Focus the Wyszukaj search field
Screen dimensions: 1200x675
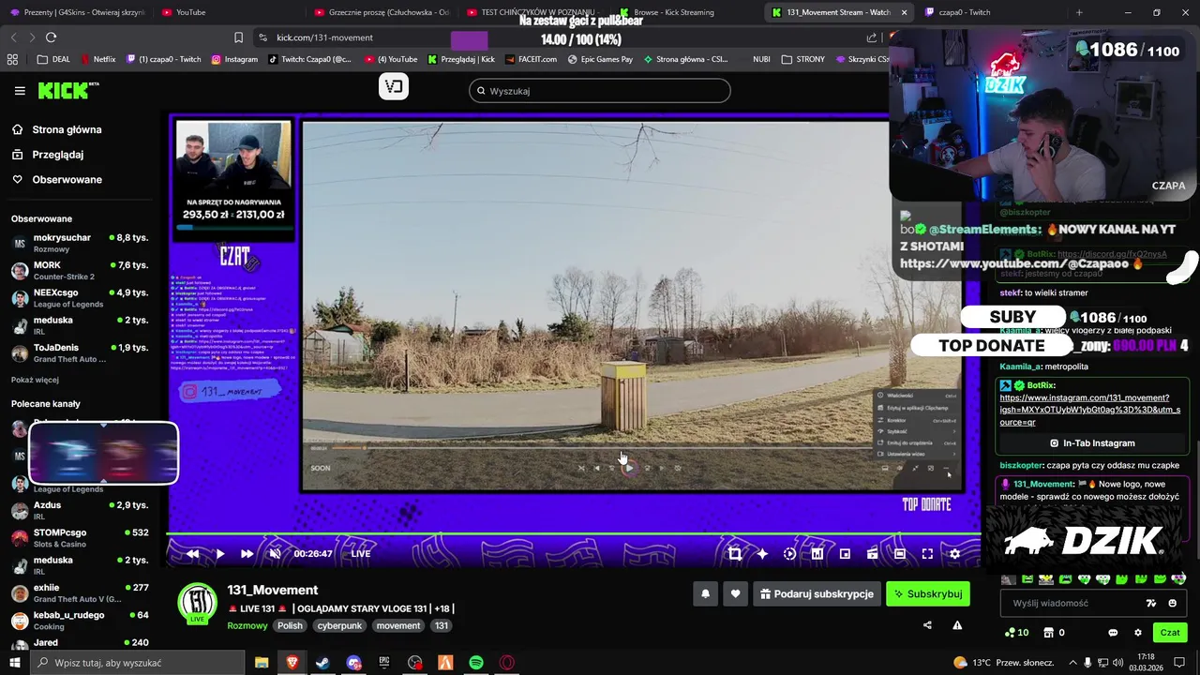[x=600, y=91]
